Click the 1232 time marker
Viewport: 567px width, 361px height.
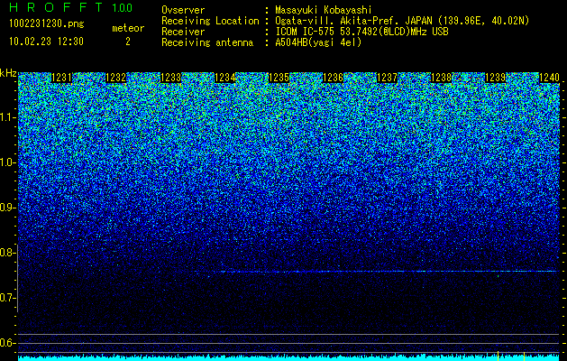(x=115, y=78)
